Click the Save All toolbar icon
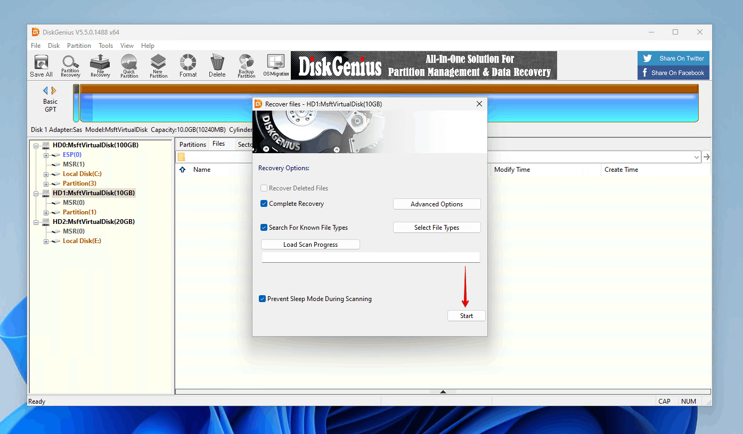 (x=41, y=66)
